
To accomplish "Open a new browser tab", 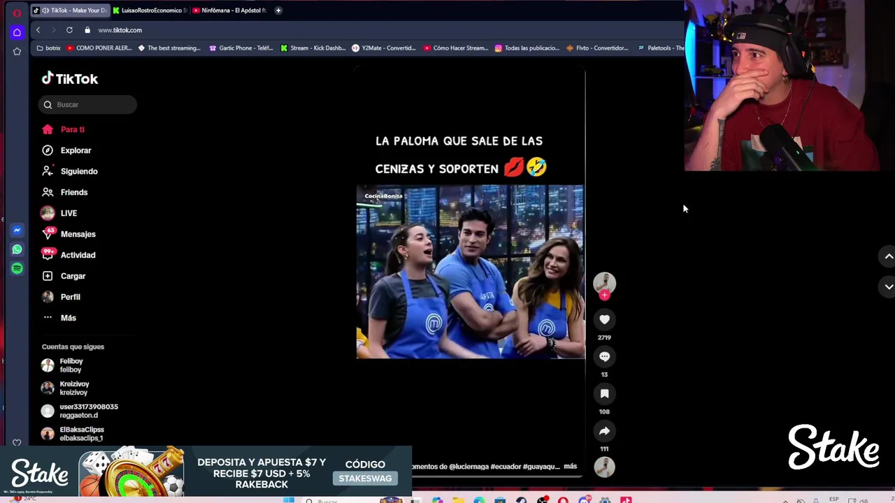I will pos(278,10).
